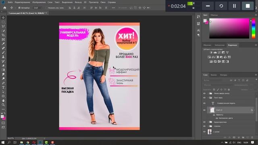
Task: Hide the 'Характеристики' group
Action: coord(204,122)
